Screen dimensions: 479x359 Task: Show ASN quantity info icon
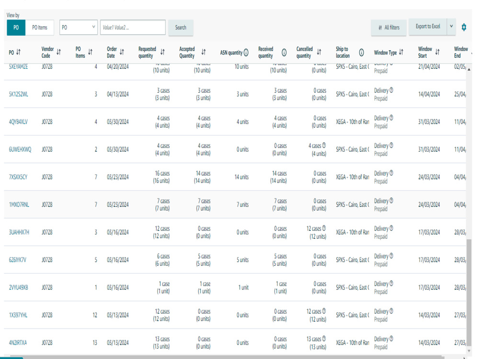[246, 53]
